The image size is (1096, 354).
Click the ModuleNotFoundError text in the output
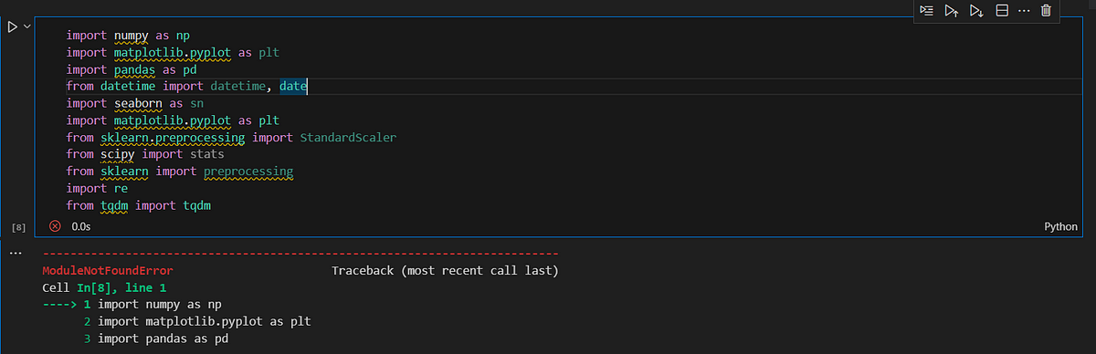(107, 271)
